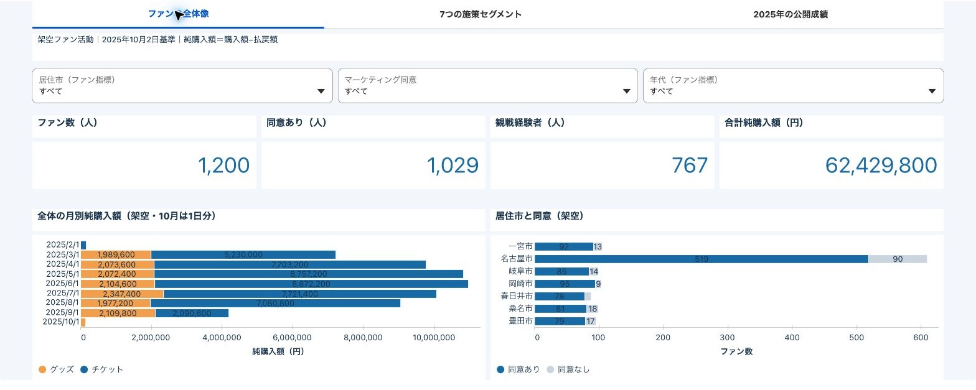This screenshot has width=976, height=390.
Task: Click the 岐阜市 consent bar showing 85
Action: click(561, 271)
